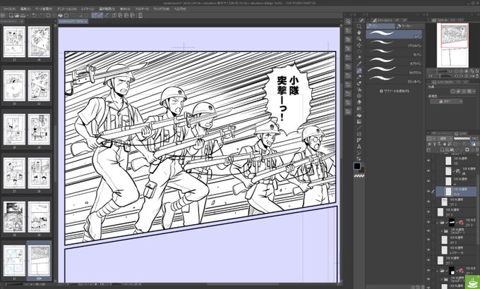Open the 編集 menu
The height and width of the screenshot is (289, 480).
(x=25, y=9)
